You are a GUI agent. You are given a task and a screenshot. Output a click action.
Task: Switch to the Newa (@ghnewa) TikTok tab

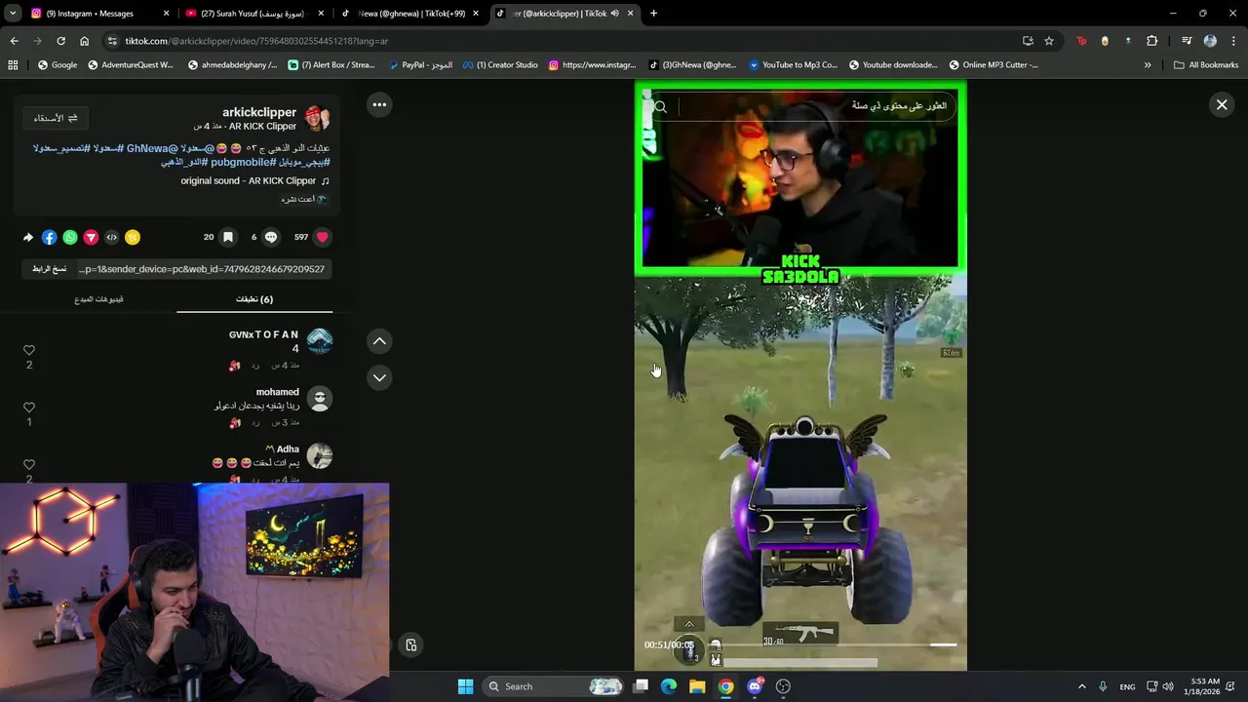click(x=409, y=14)
